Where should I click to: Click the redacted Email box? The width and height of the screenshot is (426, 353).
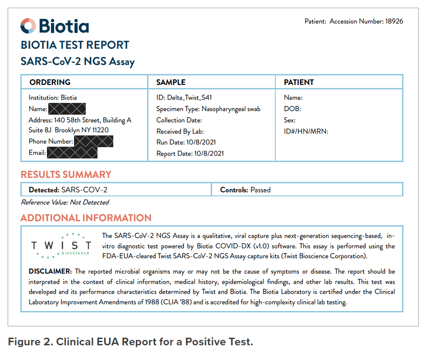coord(72,153)
